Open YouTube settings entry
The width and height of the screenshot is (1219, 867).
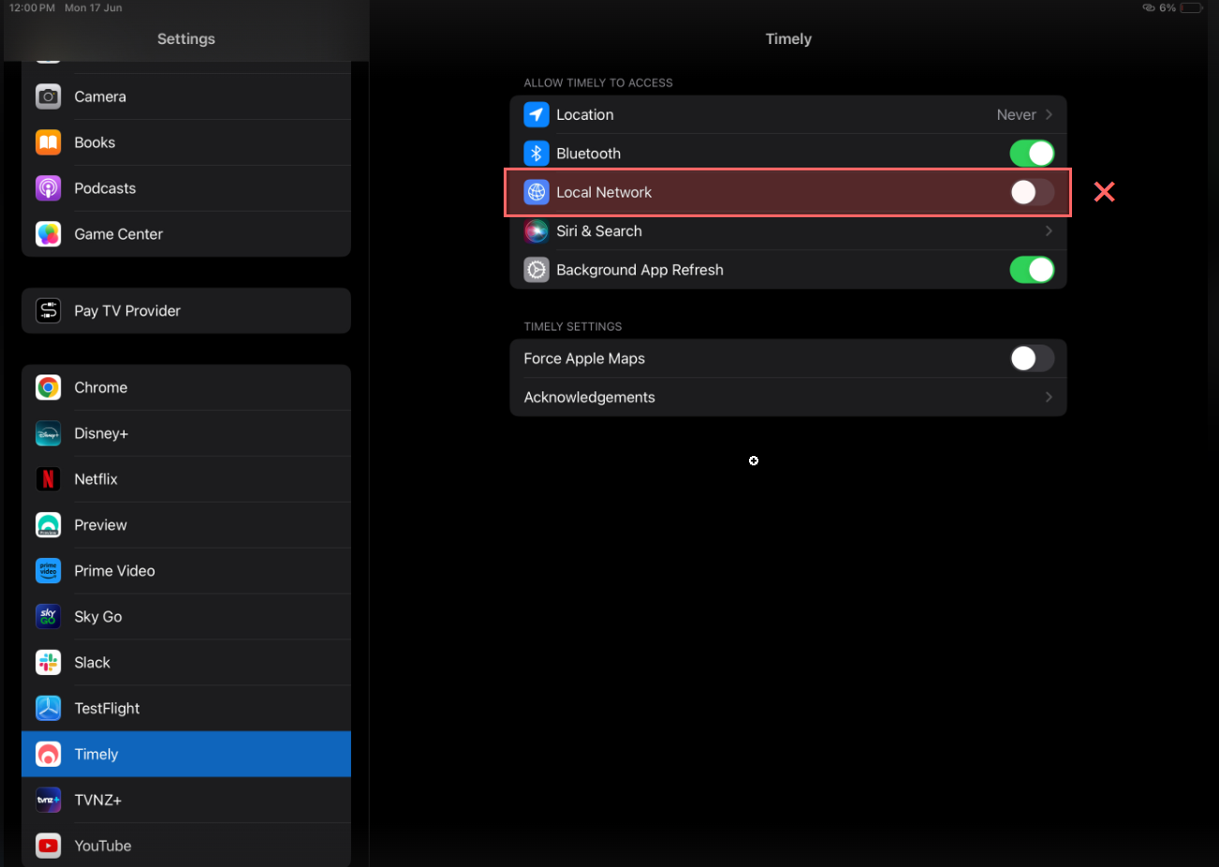pos(186,846)
